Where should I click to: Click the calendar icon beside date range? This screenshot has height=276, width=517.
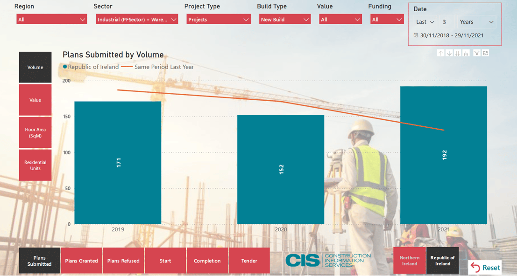point(416,35)
